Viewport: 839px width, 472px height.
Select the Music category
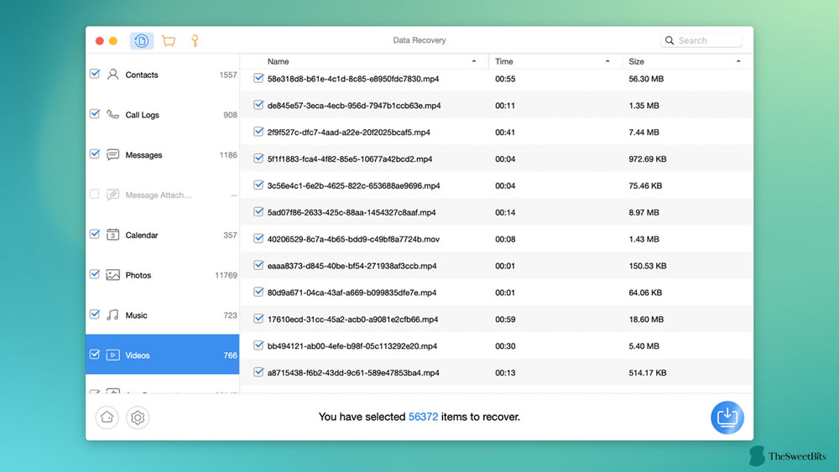[163, 315]
